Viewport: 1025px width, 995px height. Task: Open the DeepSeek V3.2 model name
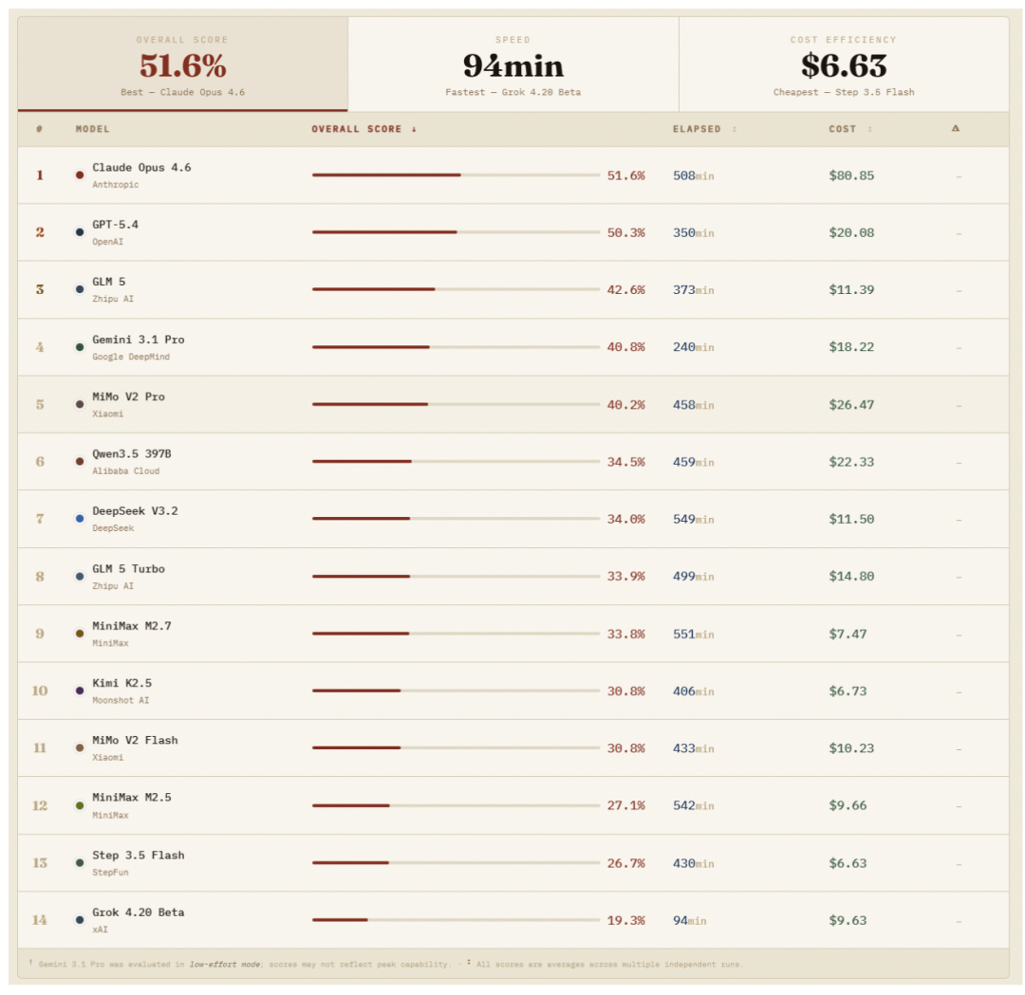[136, 511]
